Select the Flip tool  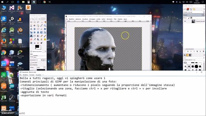[x=42, y=33]
